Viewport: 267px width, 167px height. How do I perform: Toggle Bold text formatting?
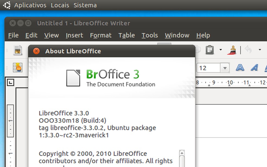(240, 68)
